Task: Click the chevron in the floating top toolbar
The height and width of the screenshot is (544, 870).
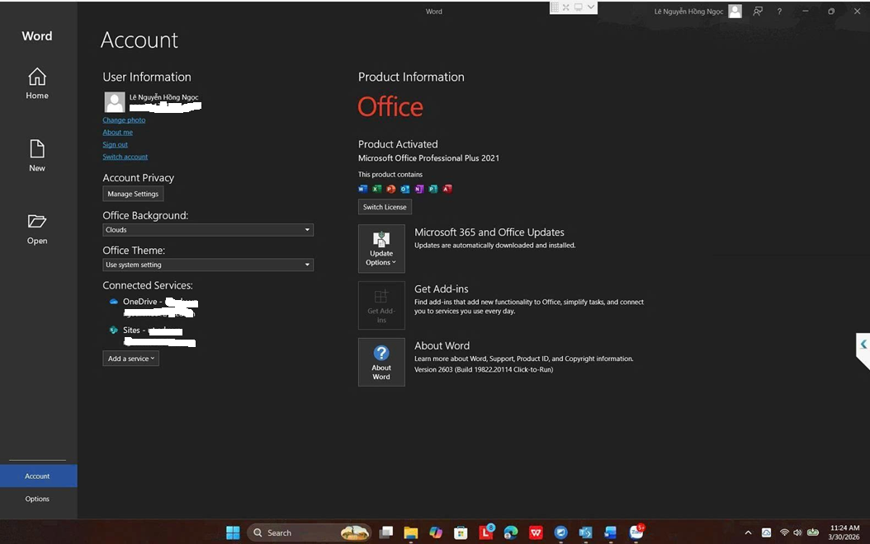Action: click(591, 7)
